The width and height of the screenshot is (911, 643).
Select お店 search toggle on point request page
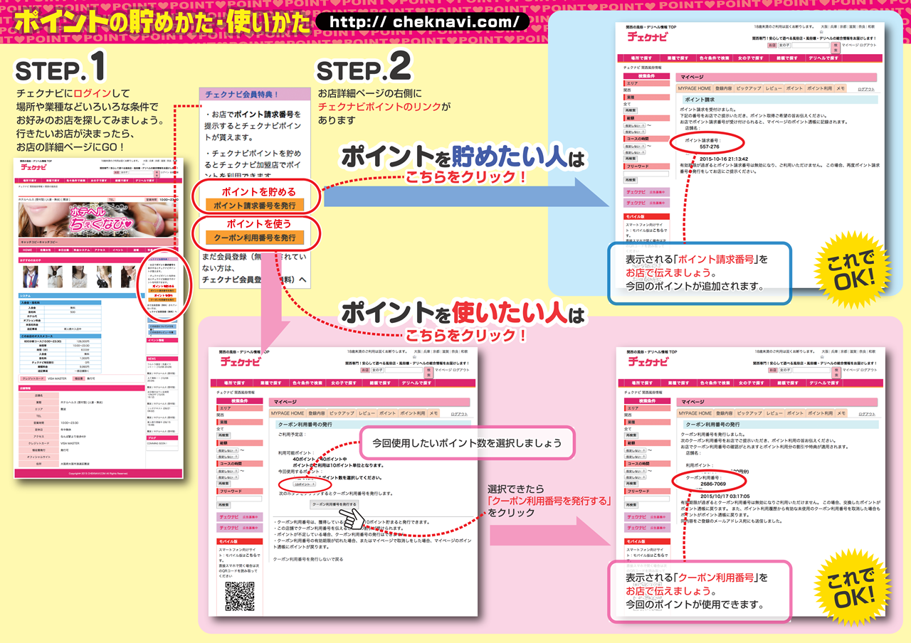(772, 46)
